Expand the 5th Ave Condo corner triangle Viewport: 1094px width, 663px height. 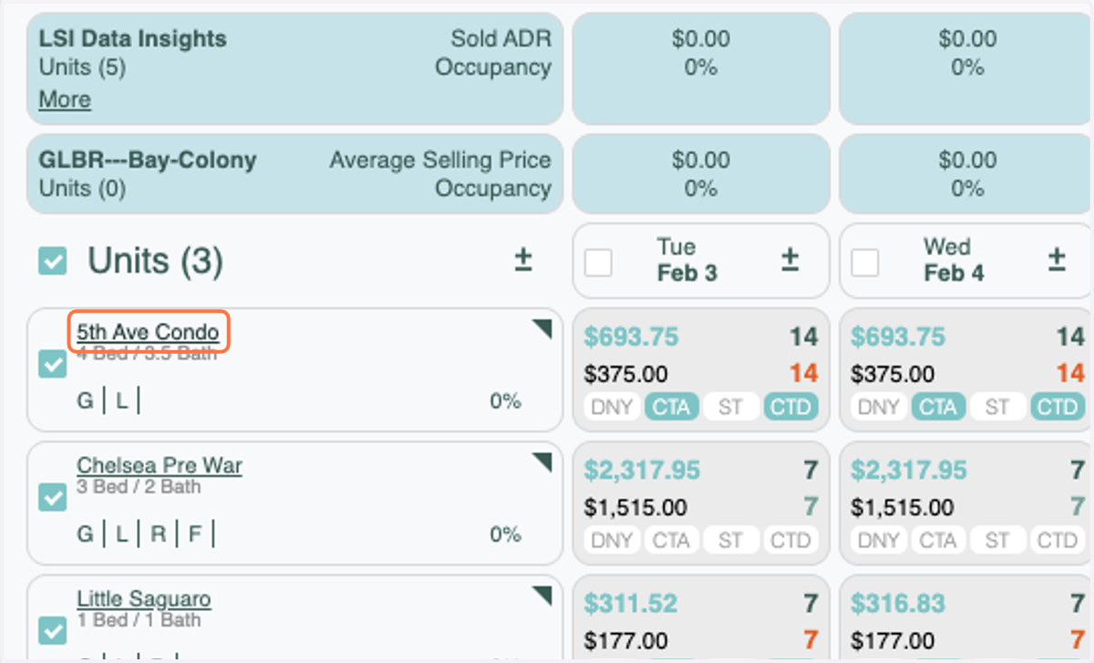542,328
